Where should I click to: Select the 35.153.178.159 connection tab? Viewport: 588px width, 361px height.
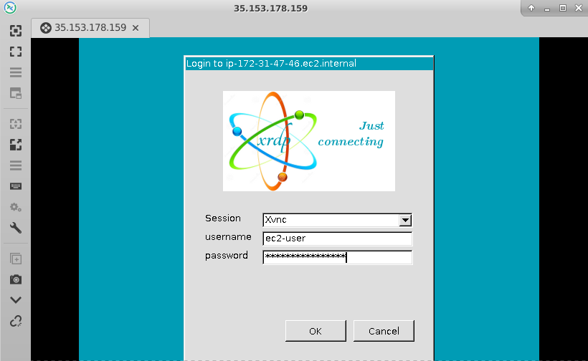click(x=90, y=28)
